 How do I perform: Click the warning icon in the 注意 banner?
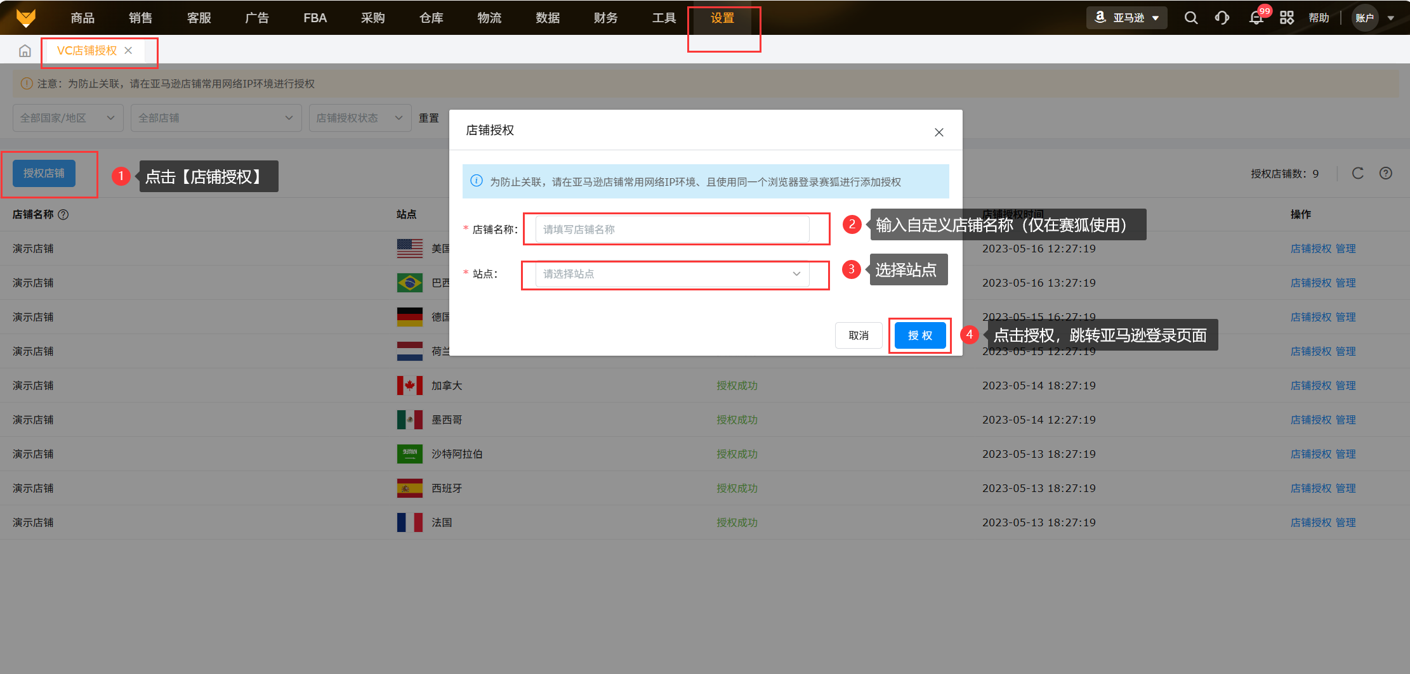27,84
